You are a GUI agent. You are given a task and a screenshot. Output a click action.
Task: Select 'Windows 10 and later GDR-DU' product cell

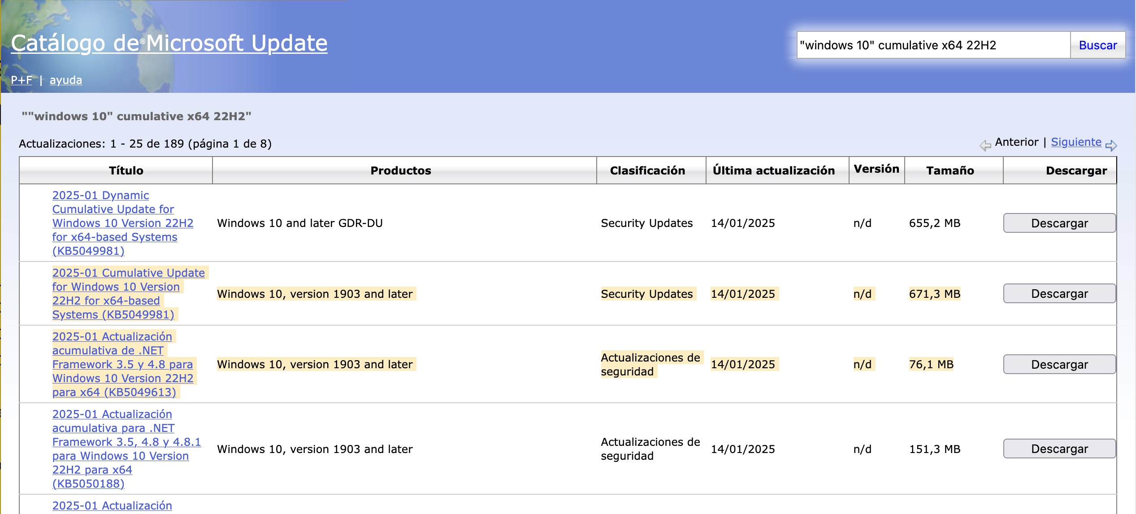point(300,223)
